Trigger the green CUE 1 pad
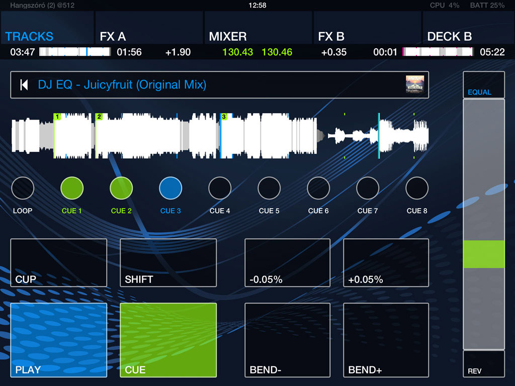This screenshot has width=515, height=386. (72, 188)
